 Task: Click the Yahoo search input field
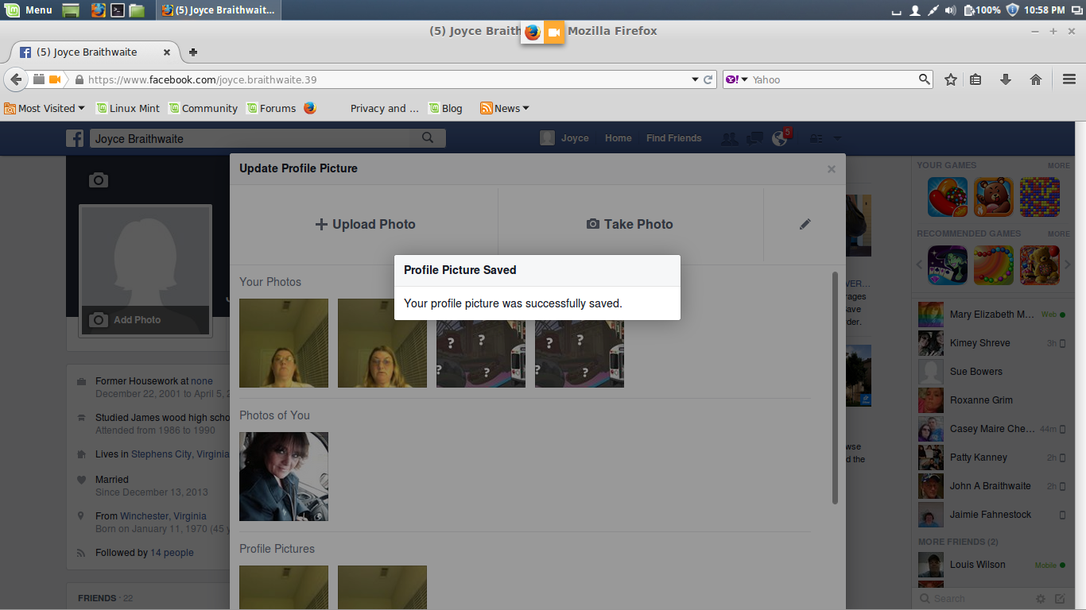tap(833, 79)
